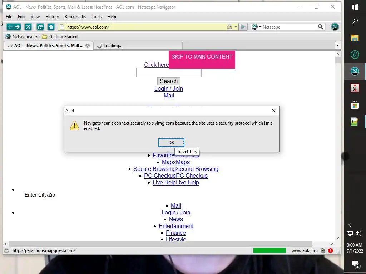Open the Mail link under Login / Join
The width and height of the screenshot is (366, 274).
169,95
